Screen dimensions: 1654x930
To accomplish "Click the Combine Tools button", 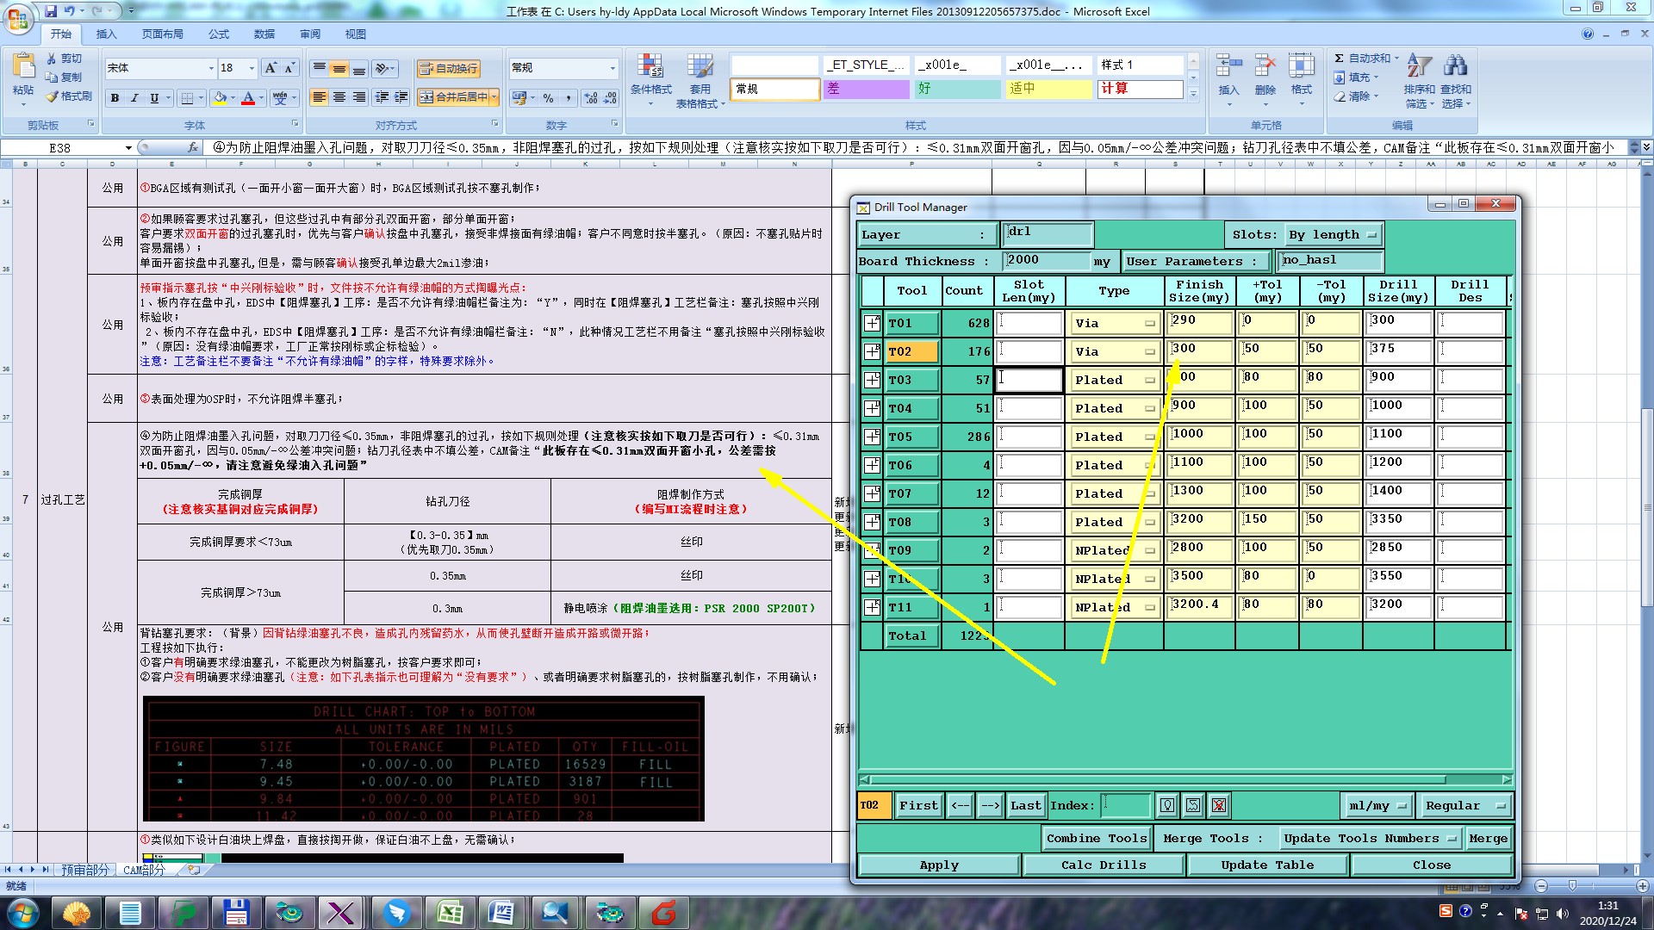I will pos(1096,838).
